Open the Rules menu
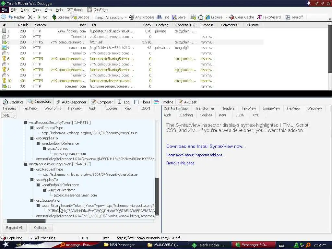Image resolution: width=332 pixels, height=249 pixels. click(x=25, y=10)
